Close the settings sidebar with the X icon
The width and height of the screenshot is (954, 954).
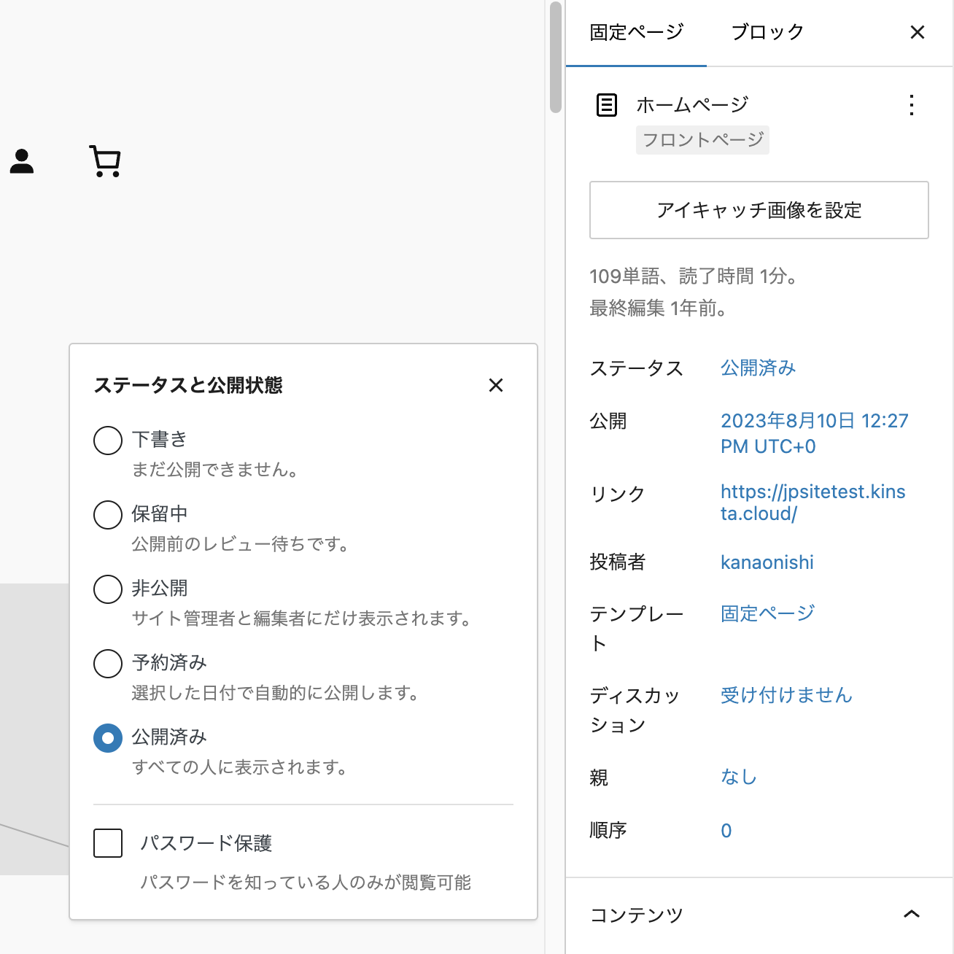[917, 32]
